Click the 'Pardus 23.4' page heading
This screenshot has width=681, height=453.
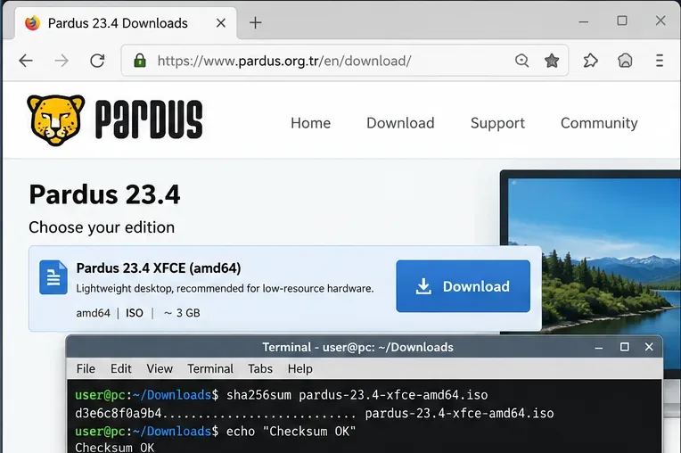(104, 194)
